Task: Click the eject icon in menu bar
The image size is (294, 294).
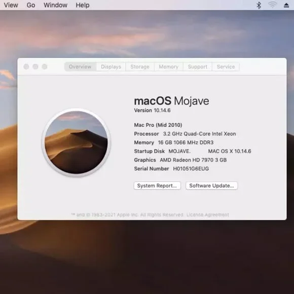Action: (x=286, y=5)
